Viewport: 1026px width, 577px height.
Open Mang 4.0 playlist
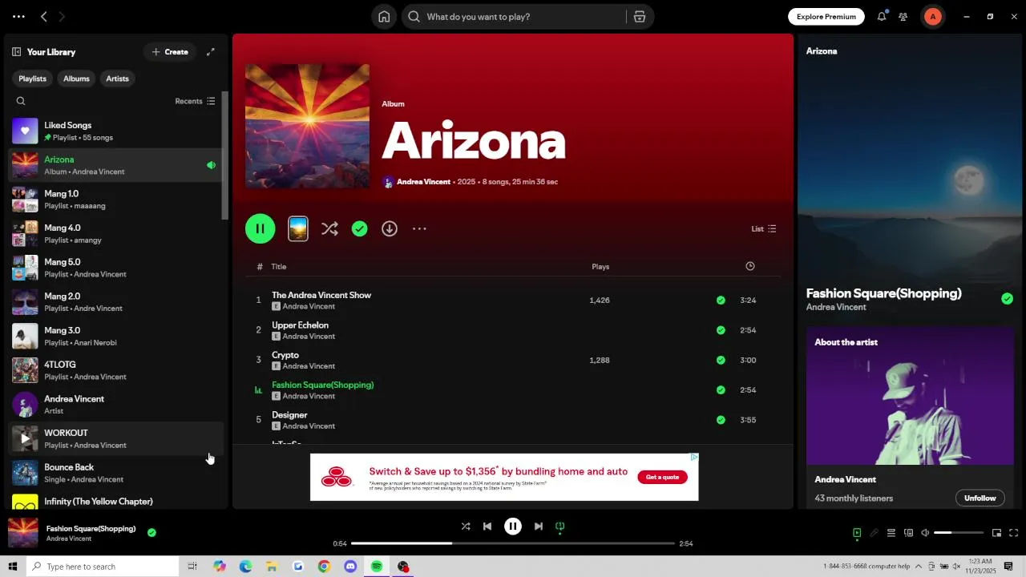pos(114,234)
